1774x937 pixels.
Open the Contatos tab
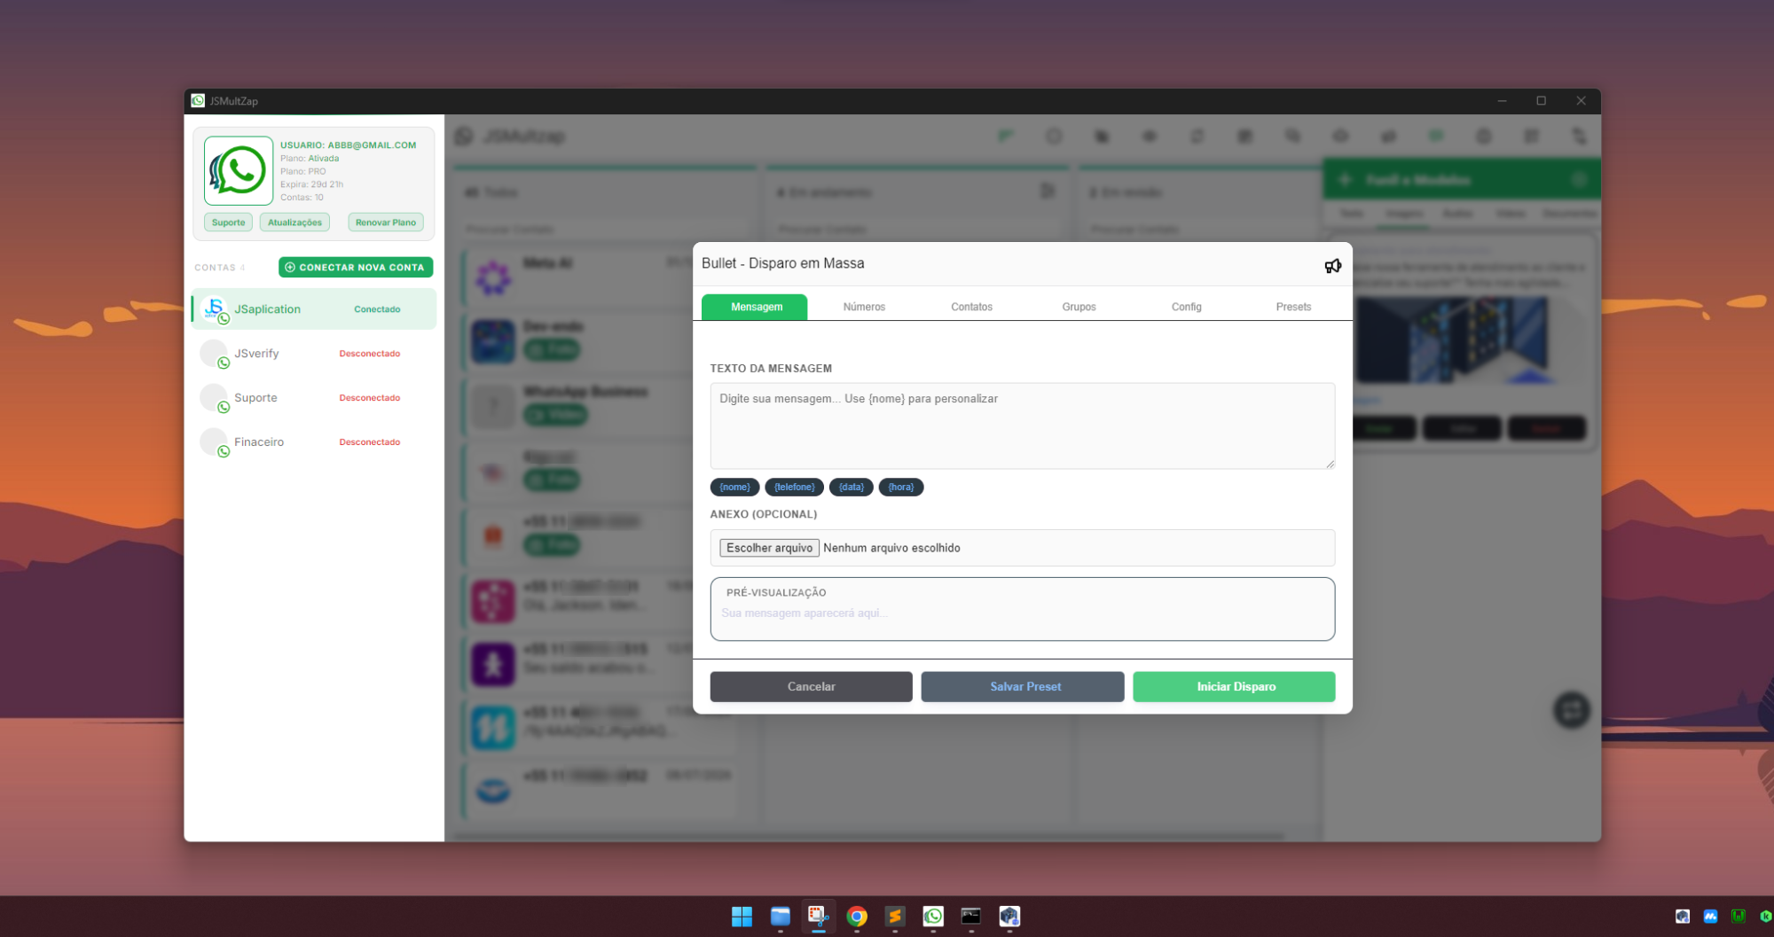pyautogui.click(x=971, y=307)
